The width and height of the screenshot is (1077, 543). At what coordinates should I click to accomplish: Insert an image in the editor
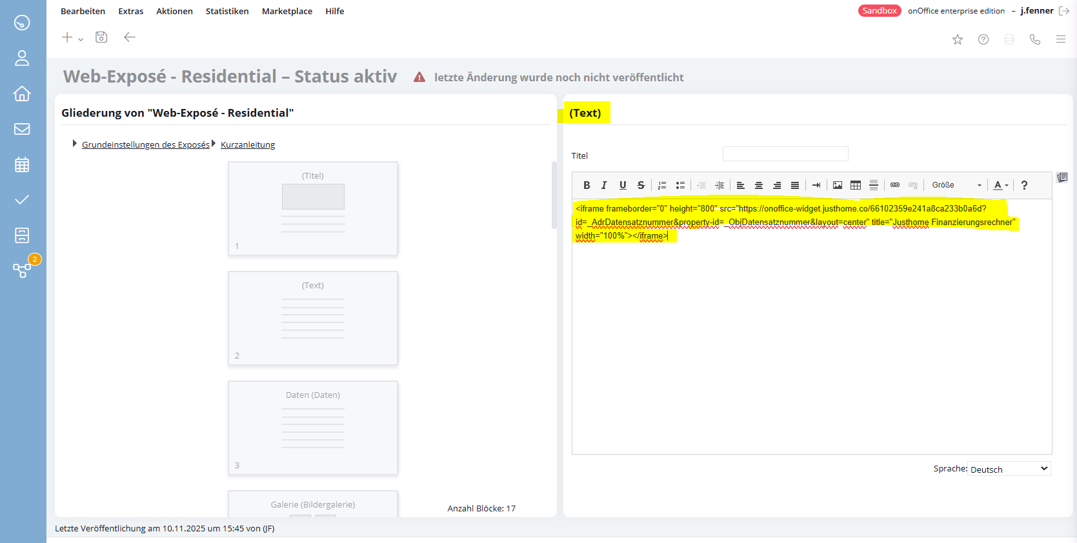point(838,185)
